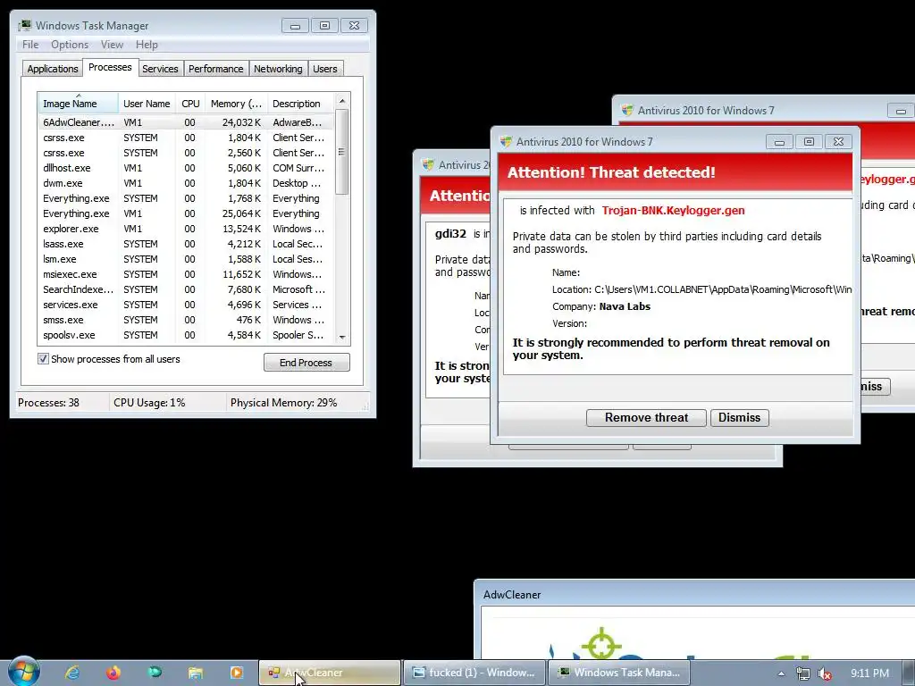This screenshot has width=915, height=686.
Task: Open the clock showing 9:11 PM
Action: 869,673
